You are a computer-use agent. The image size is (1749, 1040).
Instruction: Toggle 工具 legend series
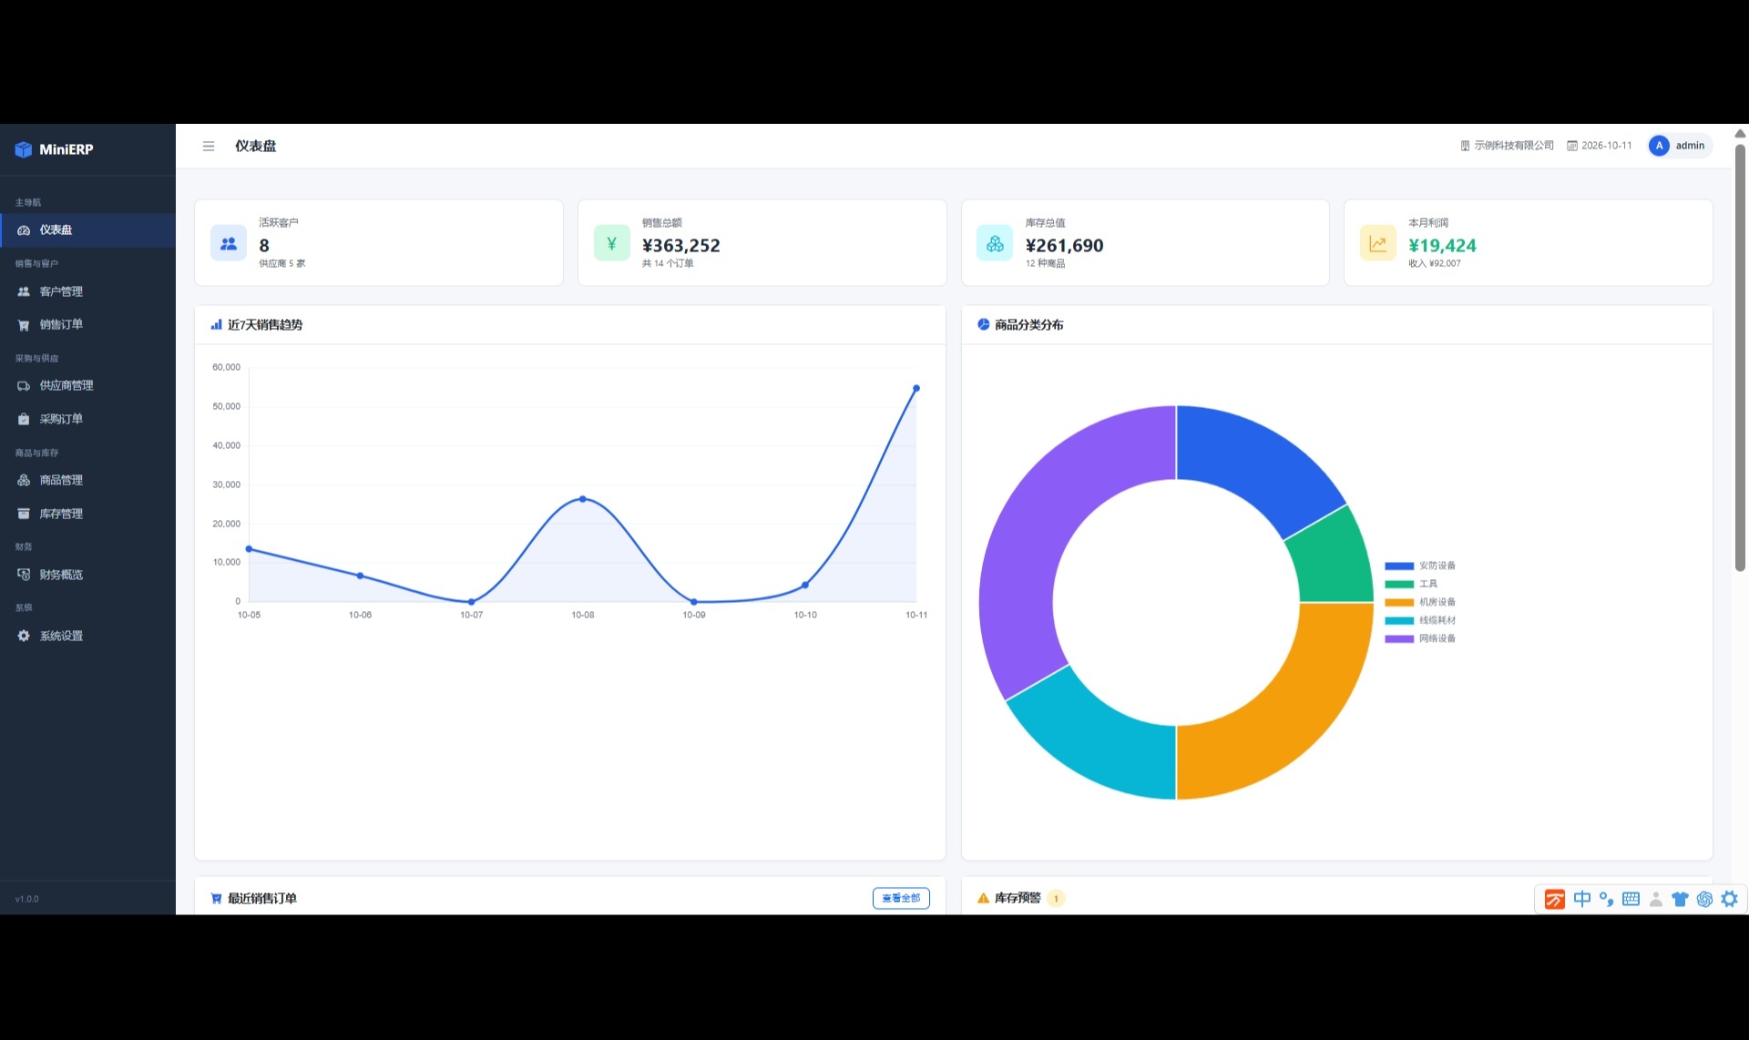click(x=1411, y=584)
